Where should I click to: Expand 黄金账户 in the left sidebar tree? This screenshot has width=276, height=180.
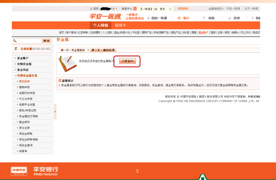click(23, 58)
